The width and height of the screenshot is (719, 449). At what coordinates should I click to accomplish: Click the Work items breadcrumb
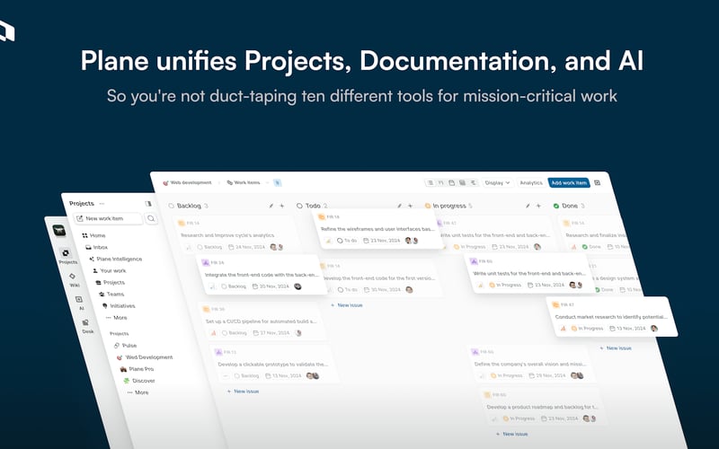click(x=244, y=182)
